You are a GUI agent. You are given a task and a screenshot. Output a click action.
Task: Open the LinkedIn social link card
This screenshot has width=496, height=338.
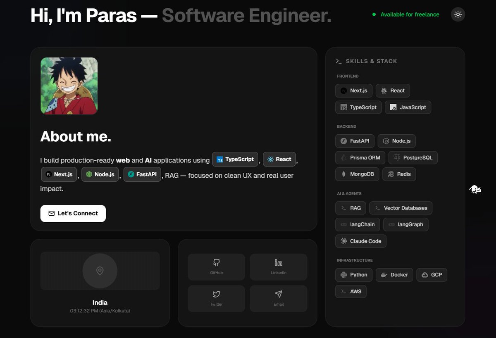point(279,267)
